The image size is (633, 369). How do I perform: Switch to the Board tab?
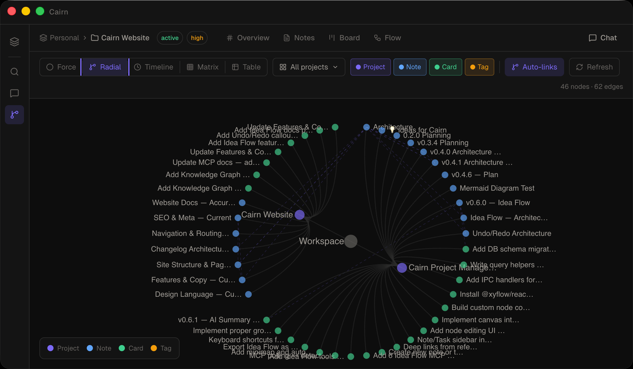344,38
